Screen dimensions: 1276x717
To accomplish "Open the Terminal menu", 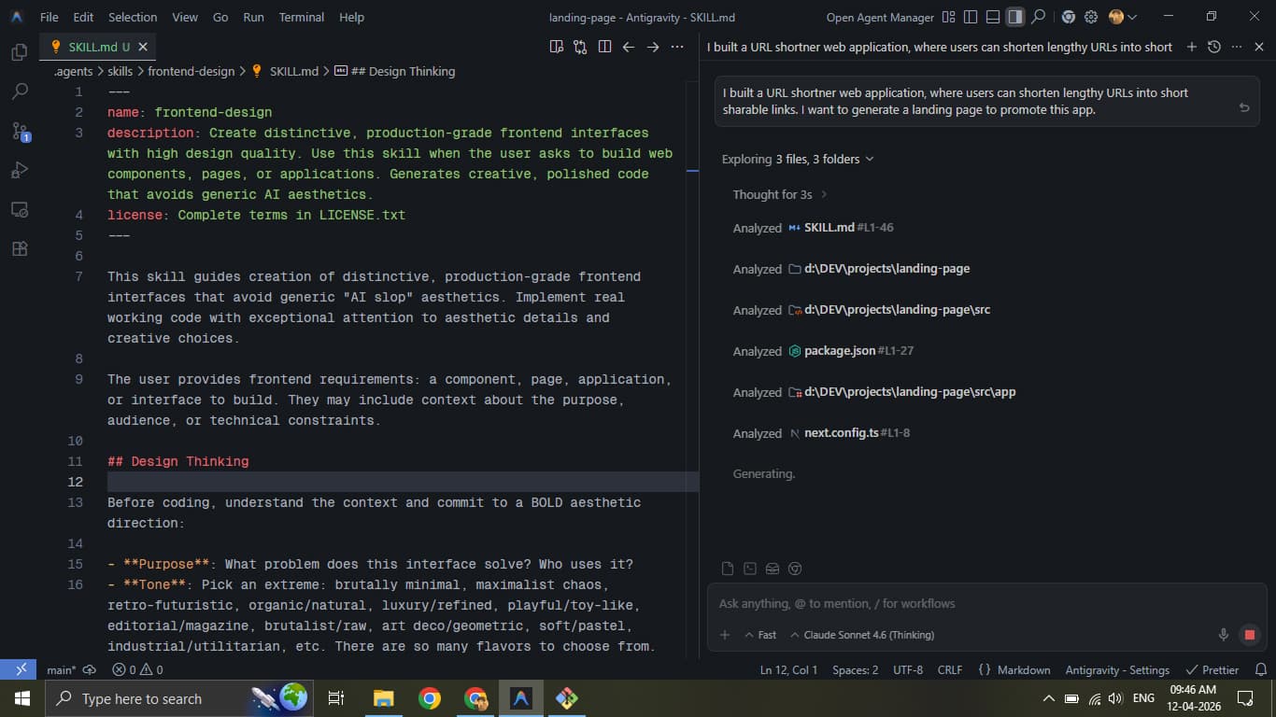I will click(301, 17).
